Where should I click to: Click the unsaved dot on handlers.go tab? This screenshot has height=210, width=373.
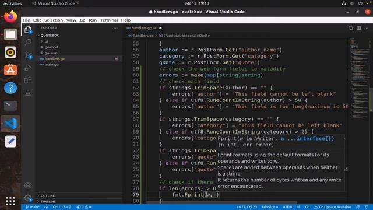click(x=160, y=28)
